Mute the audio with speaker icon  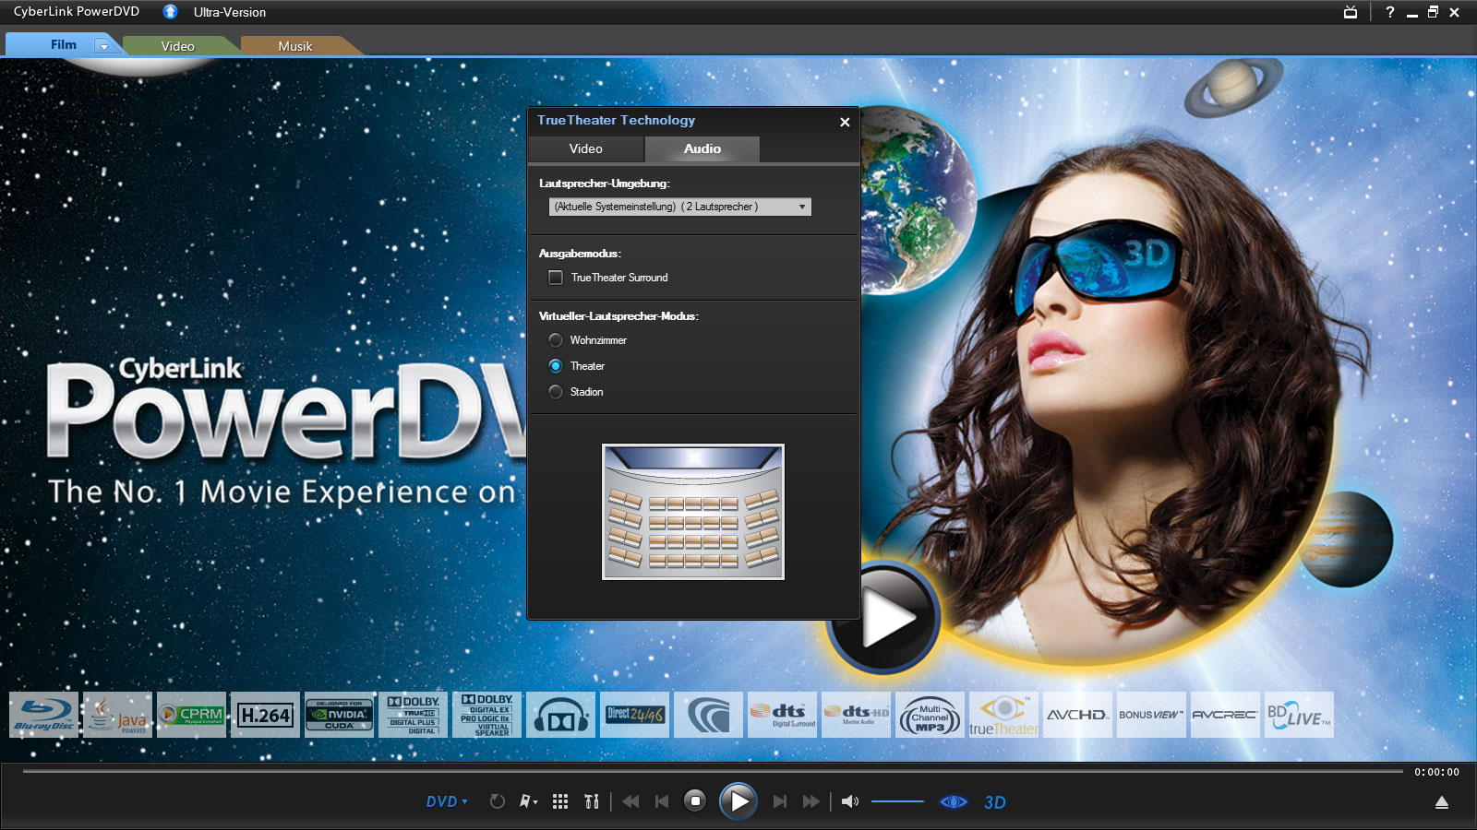pyautogui.click(x=850, y=801)
